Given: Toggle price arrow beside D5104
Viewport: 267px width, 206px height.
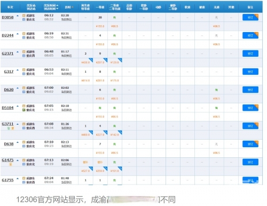Looking at the screenshot, I should pos(18,106).
